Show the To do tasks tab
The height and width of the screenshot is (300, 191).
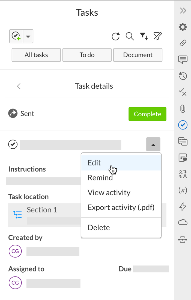(87, 55)
